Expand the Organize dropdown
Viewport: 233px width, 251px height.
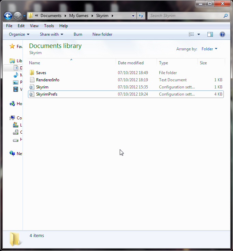click(x=19, y=34)
